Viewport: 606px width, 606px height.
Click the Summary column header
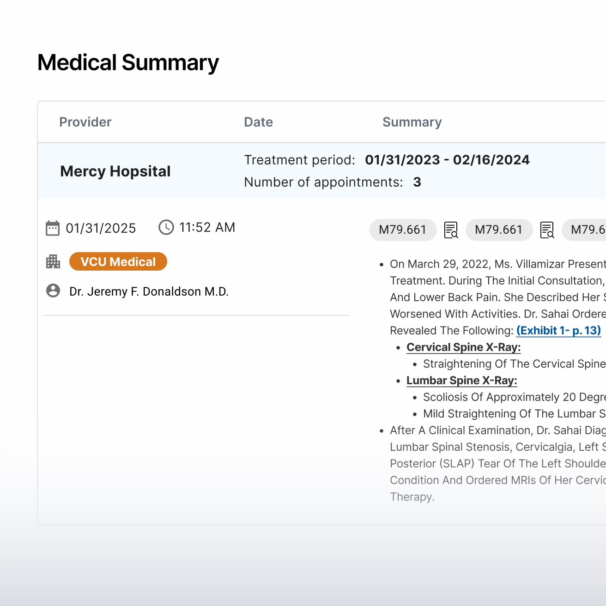point(412,122)
